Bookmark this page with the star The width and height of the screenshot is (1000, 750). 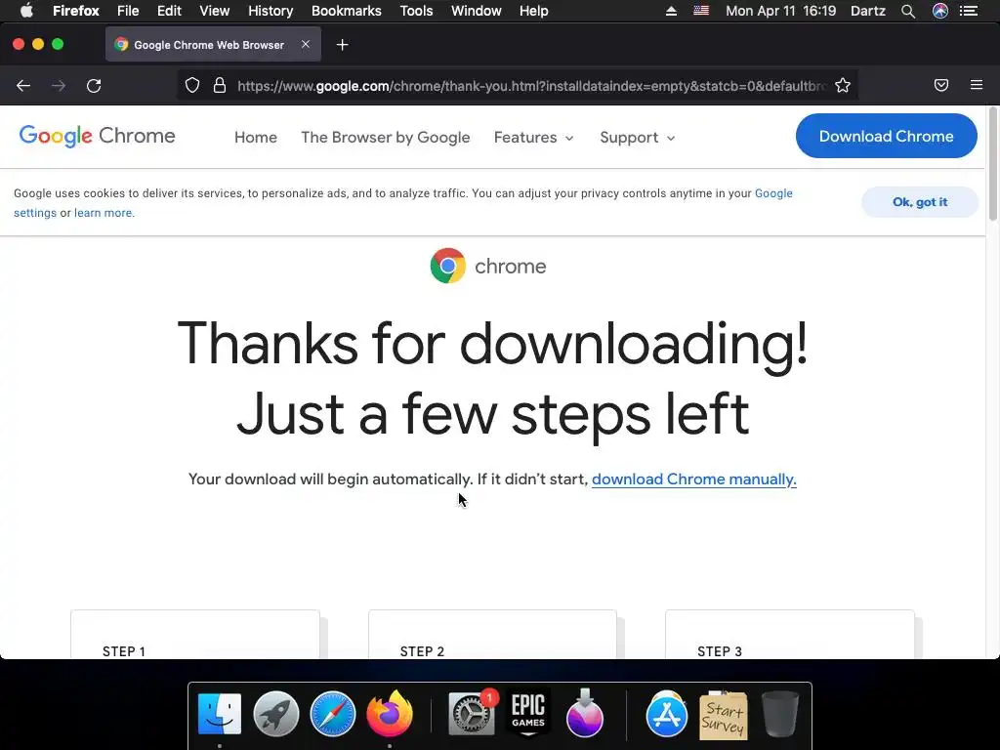tap(843, 86)
